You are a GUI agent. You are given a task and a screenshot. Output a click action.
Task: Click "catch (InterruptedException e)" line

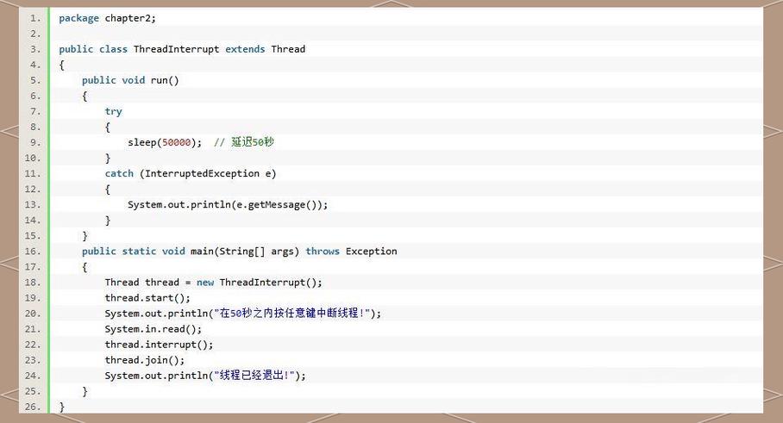click(191, 173)
